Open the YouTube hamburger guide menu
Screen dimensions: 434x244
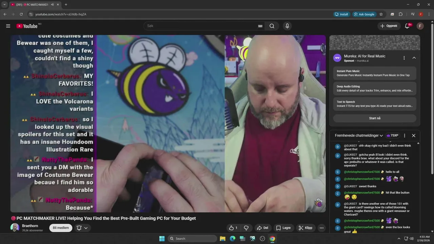[x=8, y=26]
